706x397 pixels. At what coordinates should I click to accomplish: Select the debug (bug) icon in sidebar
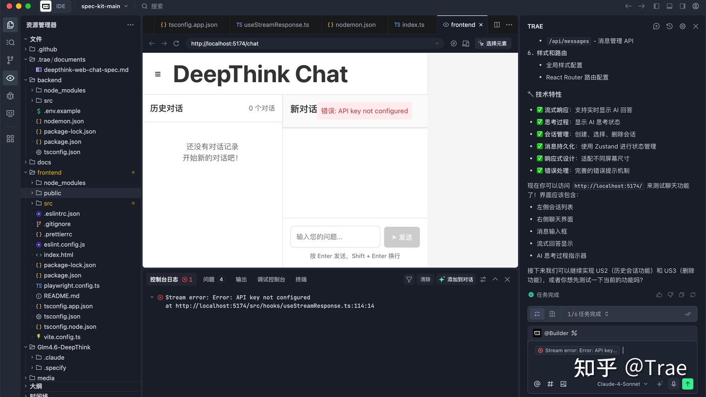click(x=10, y=96)
